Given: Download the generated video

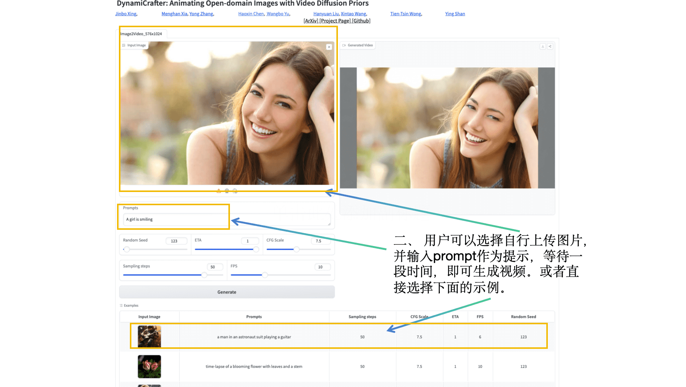Looking at the screenshot, I should click(x=543, y=46).
